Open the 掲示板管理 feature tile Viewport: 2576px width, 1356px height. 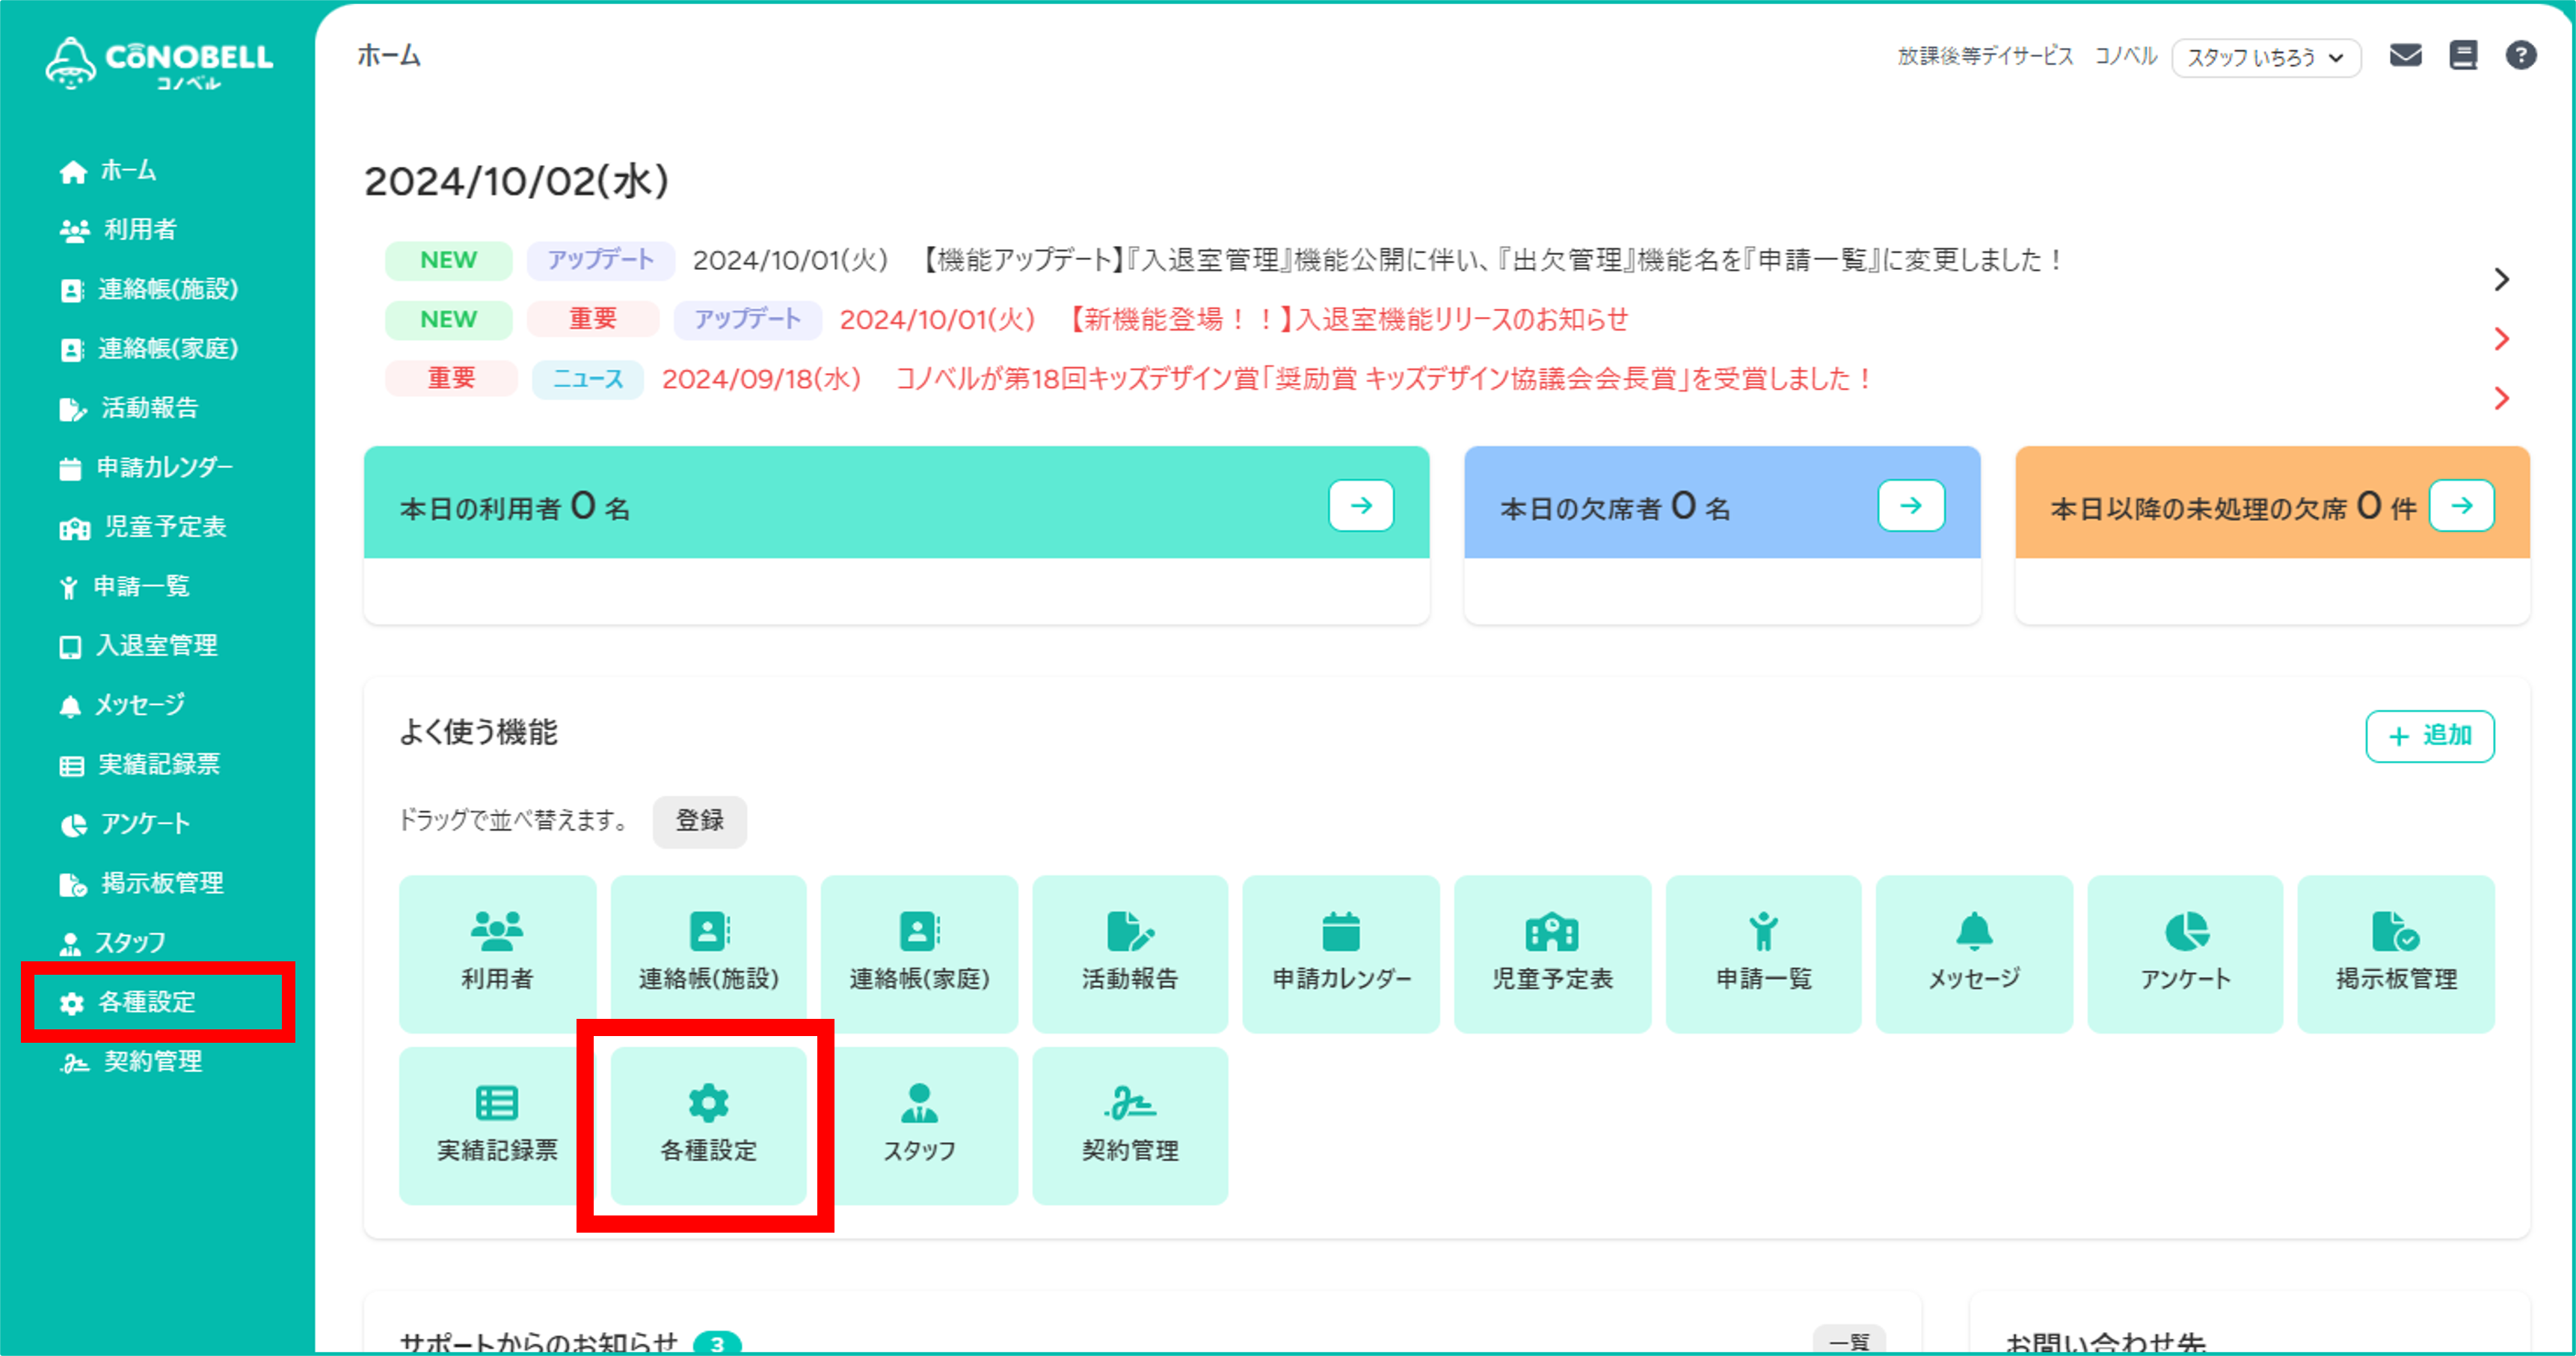[x=2396, y=954]
